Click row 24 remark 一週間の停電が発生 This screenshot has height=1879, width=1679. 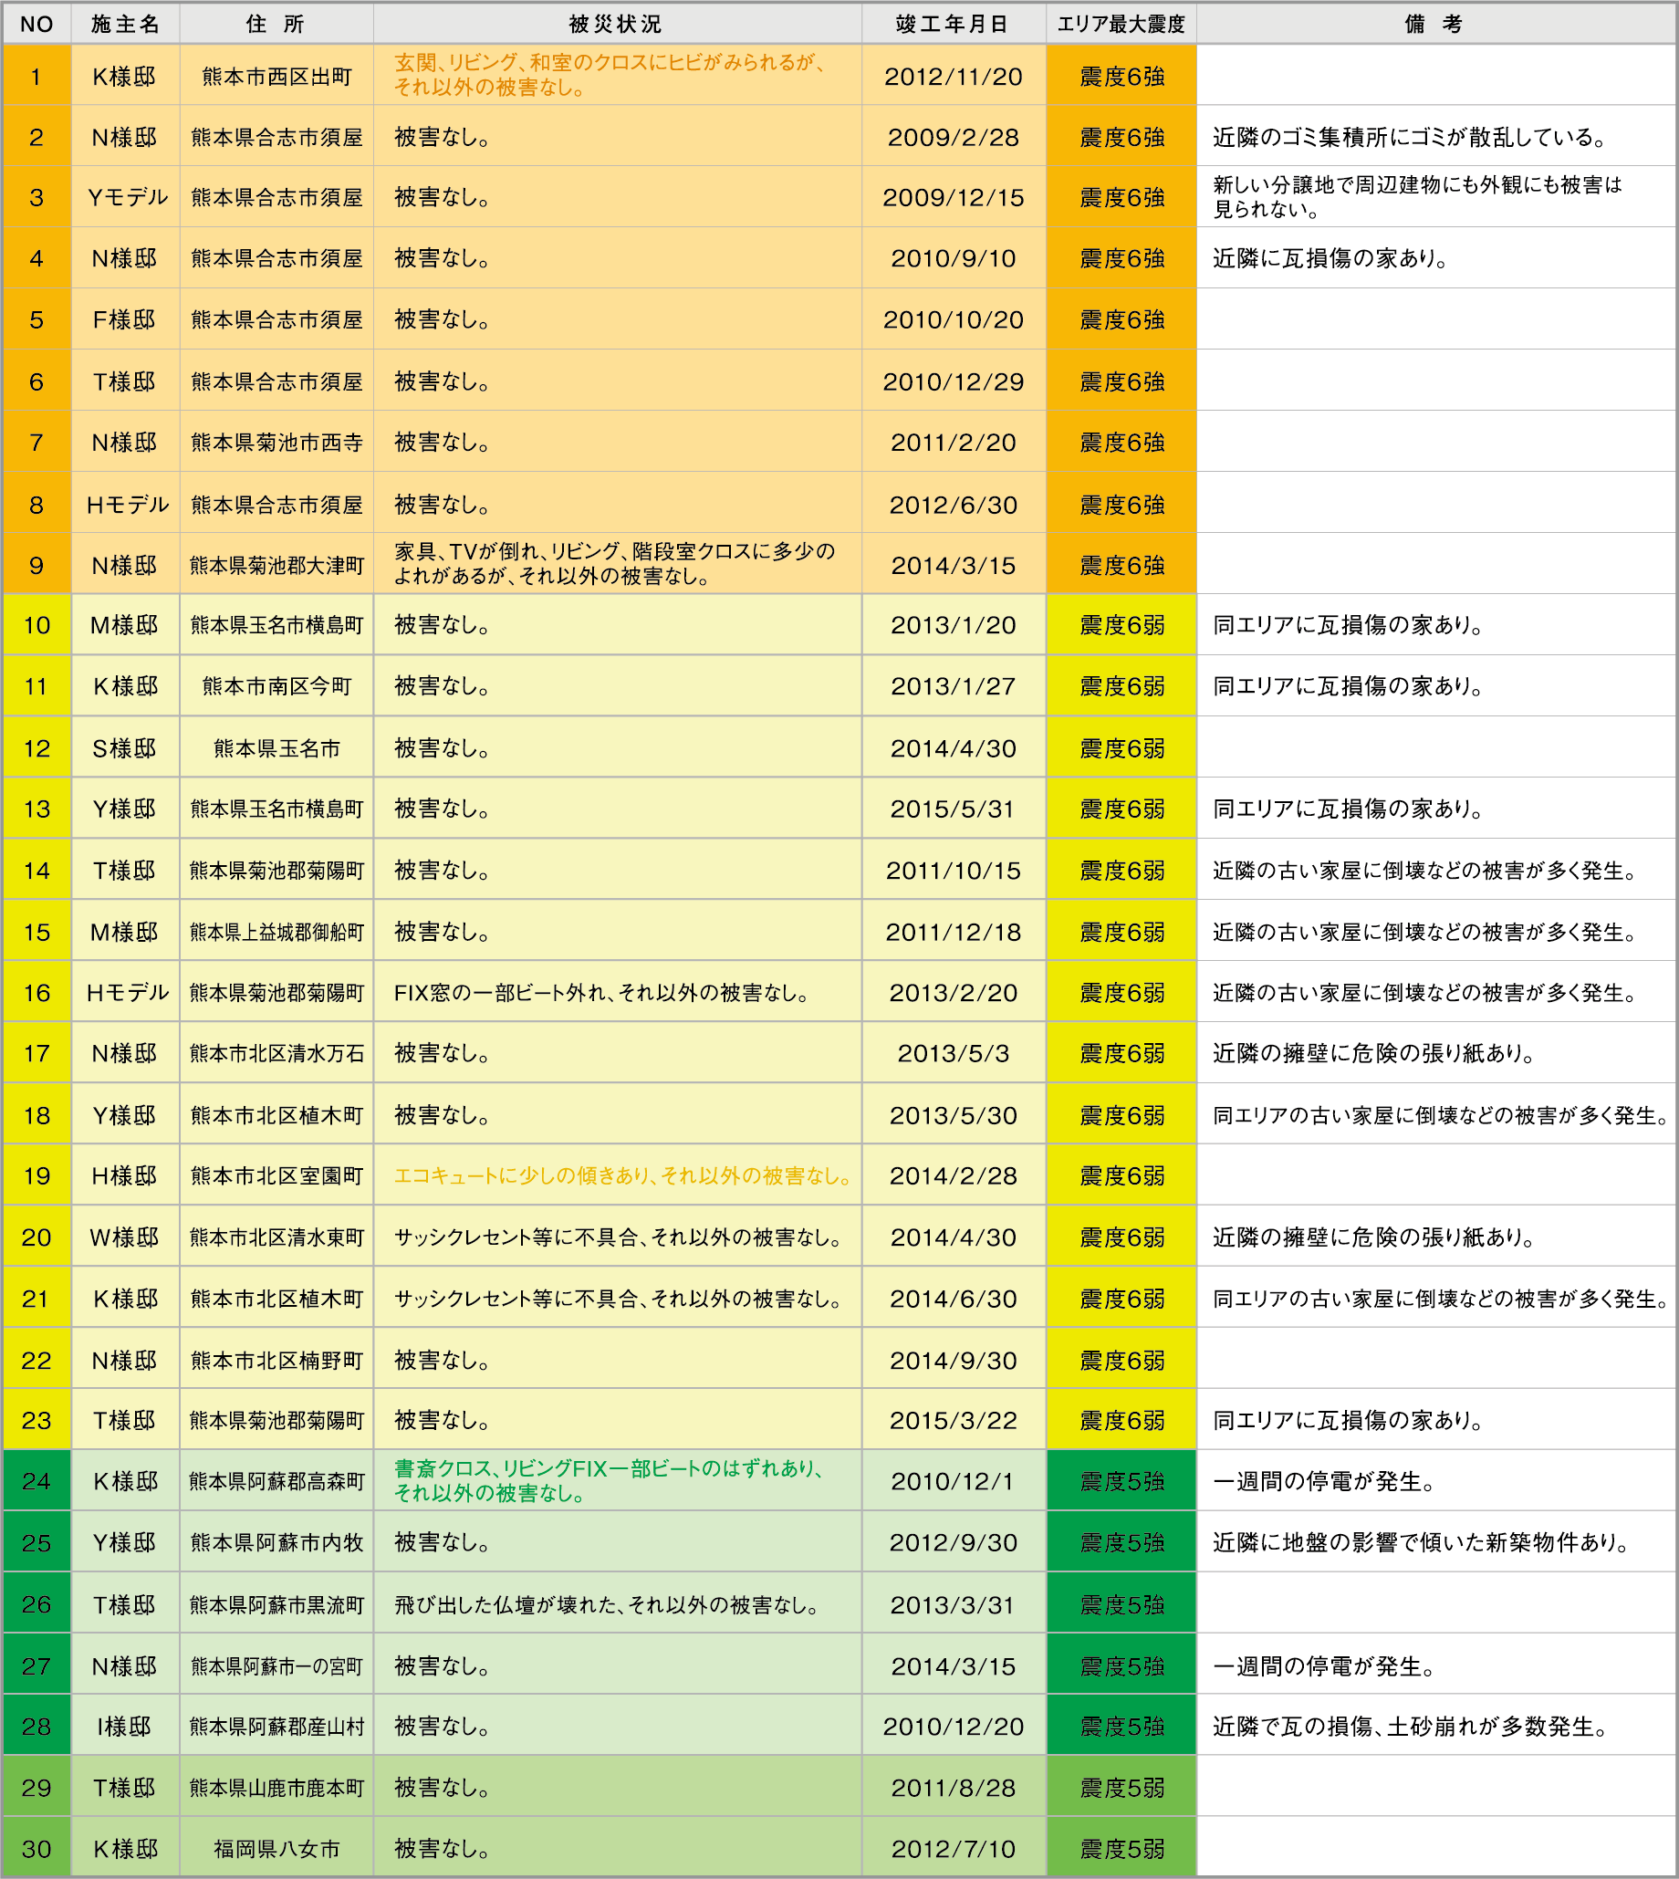[x=1324, y=1481]
